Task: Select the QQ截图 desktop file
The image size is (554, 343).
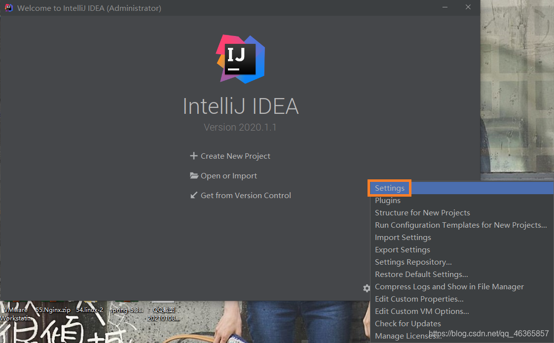Action: pos(164,314)
